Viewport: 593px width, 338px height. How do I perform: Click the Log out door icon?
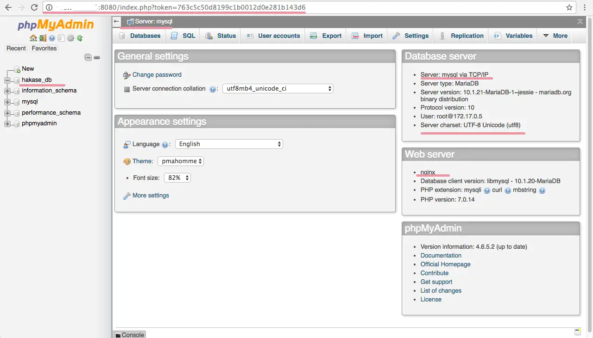pos(43,38)
